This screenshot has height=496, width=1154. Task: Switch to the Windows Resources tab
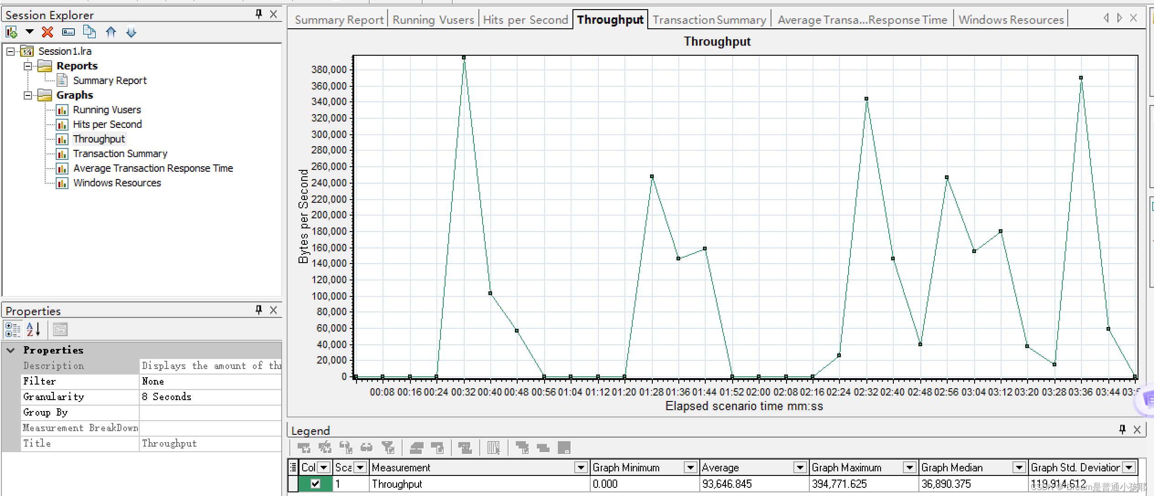(1011, 20)
